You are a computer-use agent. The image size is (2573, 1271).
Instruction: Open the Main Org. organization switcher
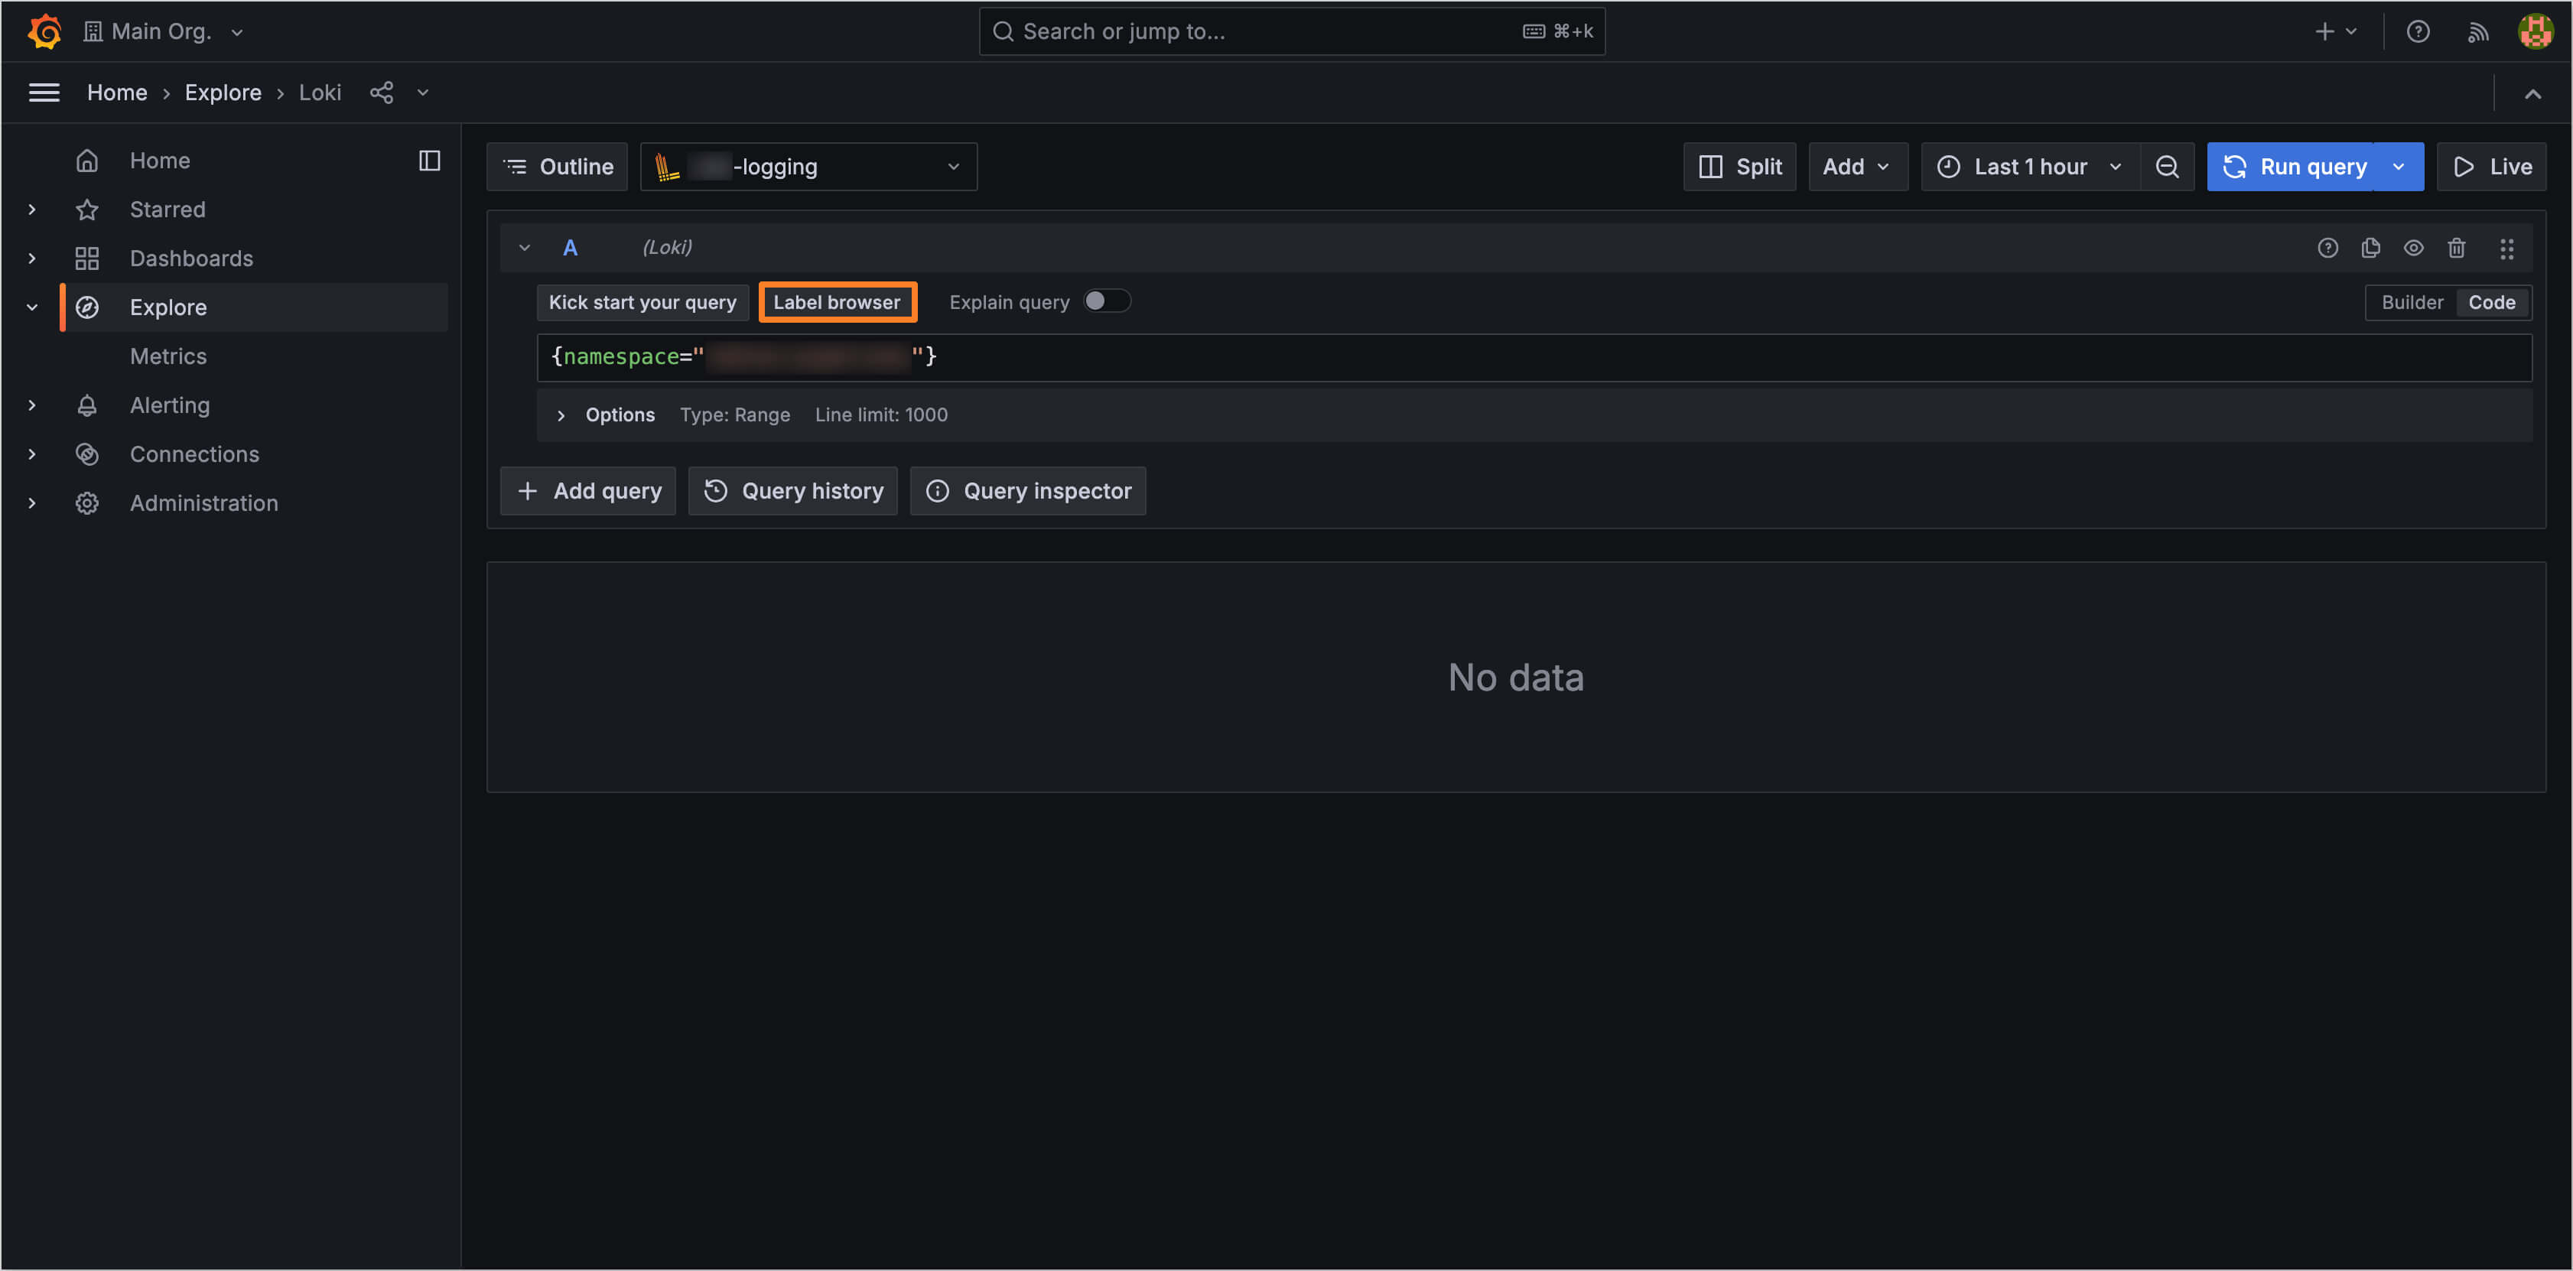pyautogui.click(x=164, y=31)
